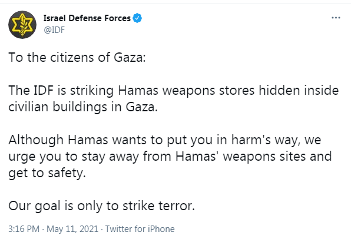The height and width of the screenshot is (242, 351).
Task: Click the line beginning "Although Hamas wants"
Action: point(165,140)
